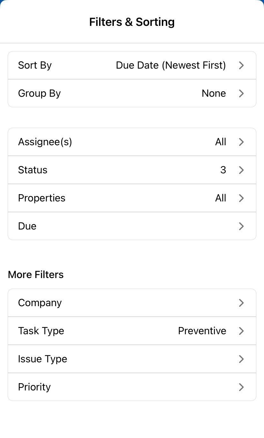Change Task Type from Preventive

coord(202,331)
